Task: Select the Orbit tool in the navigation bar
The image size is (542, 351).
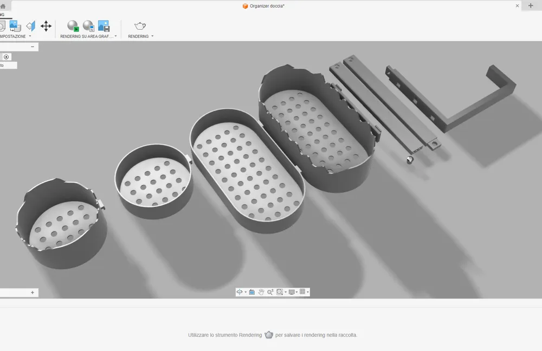Action: [x=240, y=292]
